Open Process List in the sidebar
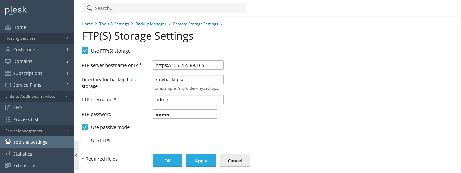The width and height of the screenshot is (461, 173). [x=37, y=119]
